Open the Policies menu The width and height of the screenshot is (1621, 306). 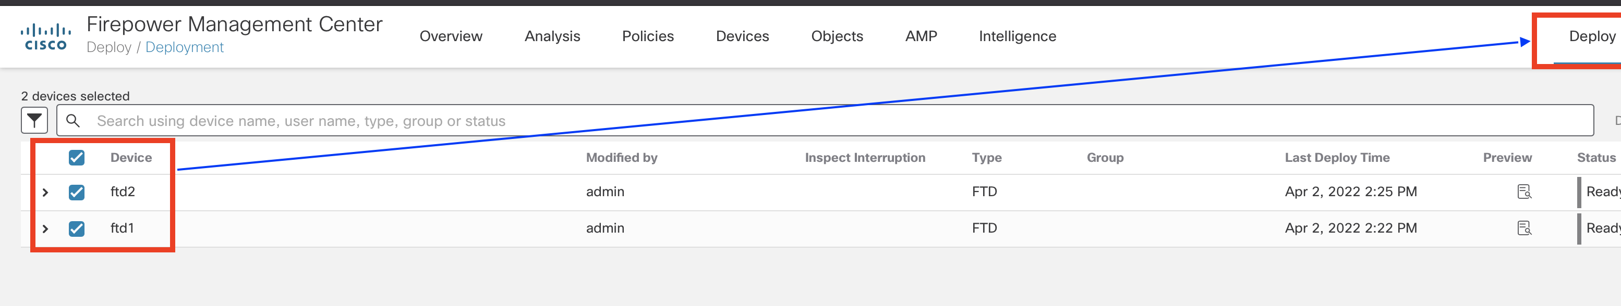click(648, 36)
